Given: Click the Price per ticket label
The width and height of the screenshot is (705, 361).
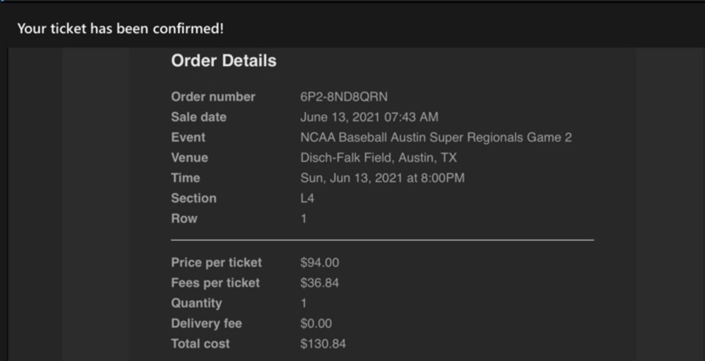Looking at the screenshot, I should pos(216,263).
